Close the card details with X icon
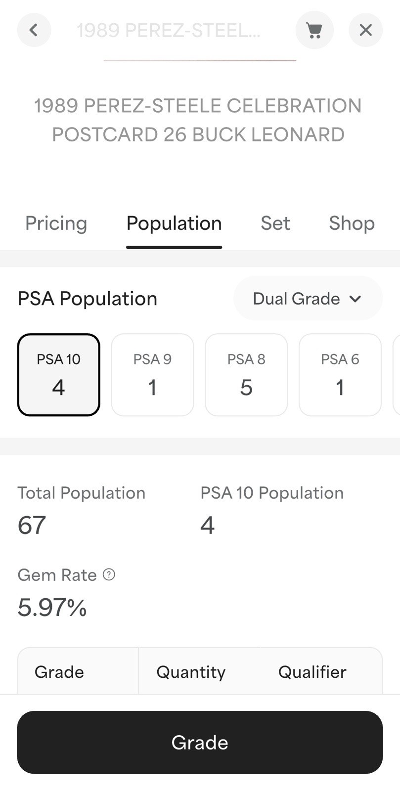 (x=366, y=30)
